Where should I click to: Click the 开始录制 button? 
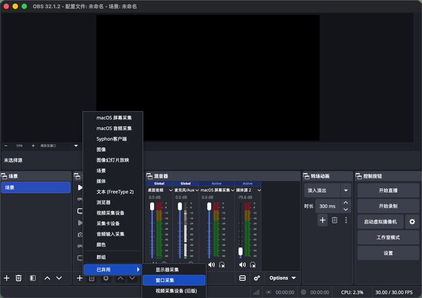click(x=388, y=206)
